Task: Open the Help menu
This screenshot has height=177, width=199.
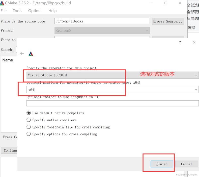Action: coord(52,11)
